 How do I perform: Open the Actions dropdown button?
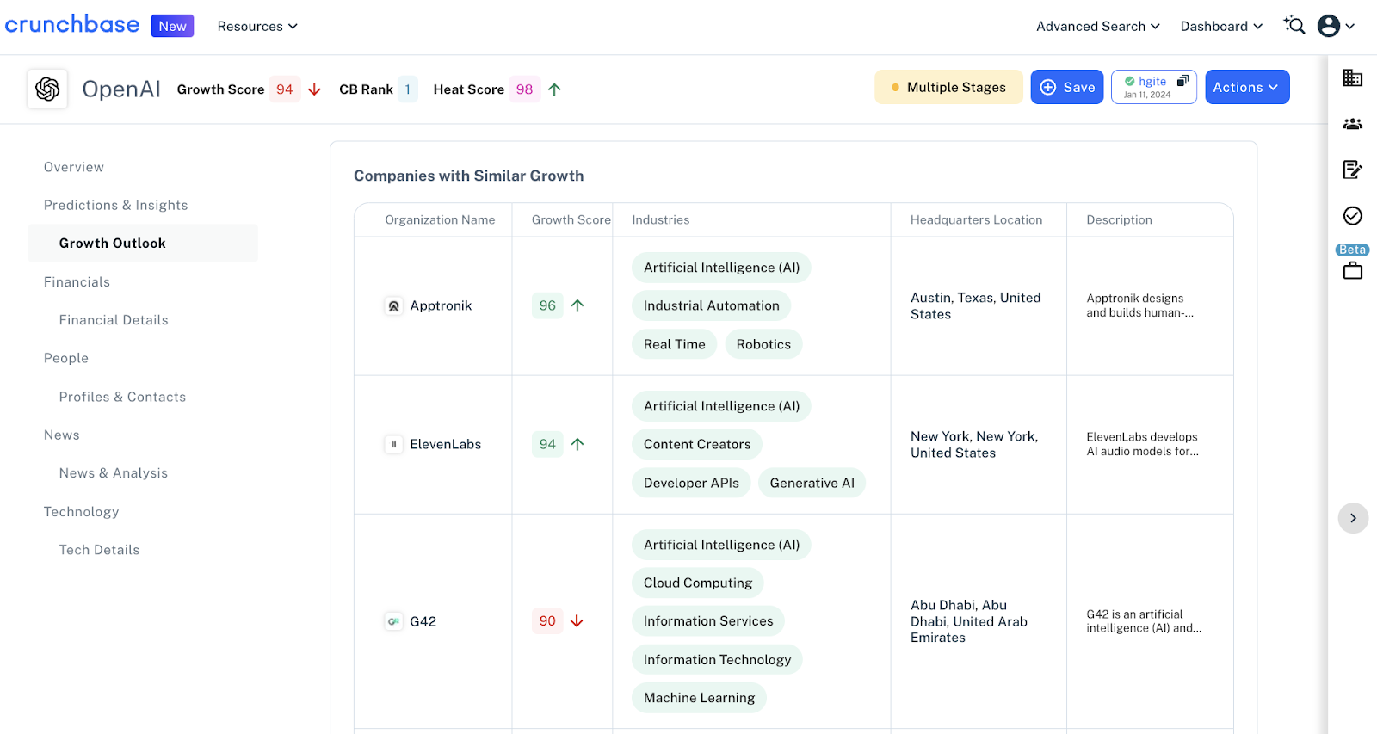1247,87
